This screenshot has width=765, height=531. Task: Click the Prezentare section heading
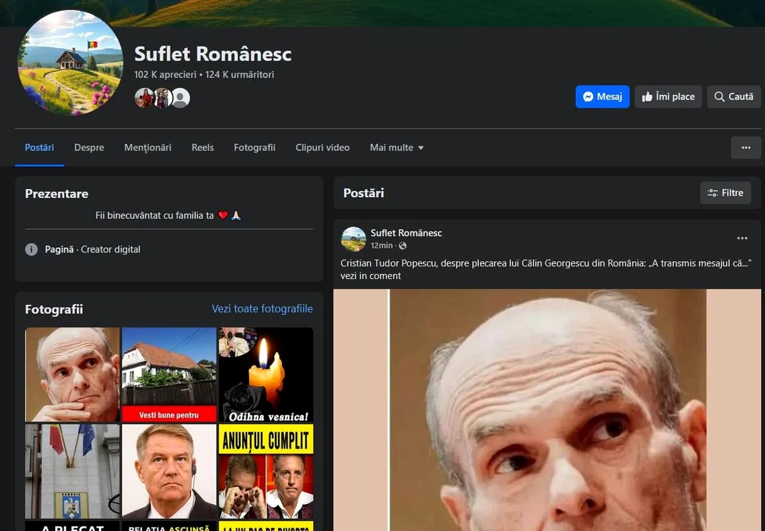(57, 194)
